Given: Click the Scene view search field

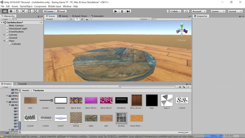Looking at the screenshot, I should pos(171,19).
